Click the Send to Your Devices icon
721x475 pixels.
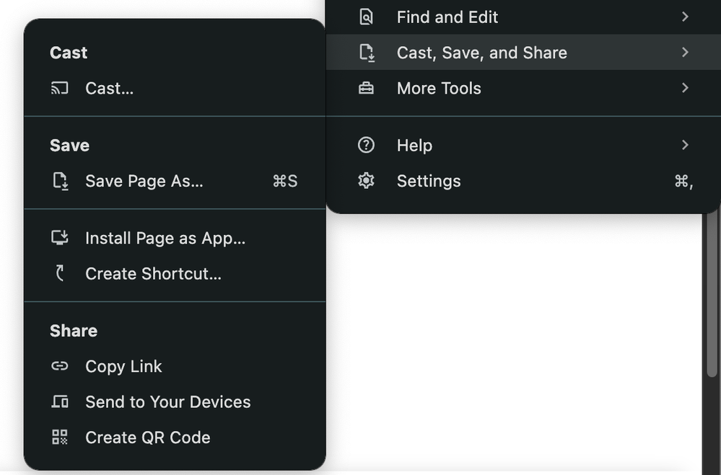click(59, 401)
